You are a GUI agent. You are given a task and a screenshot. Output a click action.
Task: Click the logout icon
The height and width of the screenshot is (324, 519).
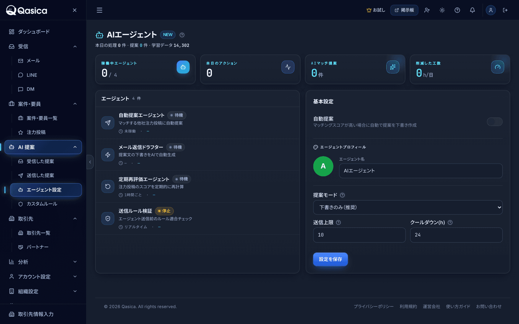(x=505, y=10)
